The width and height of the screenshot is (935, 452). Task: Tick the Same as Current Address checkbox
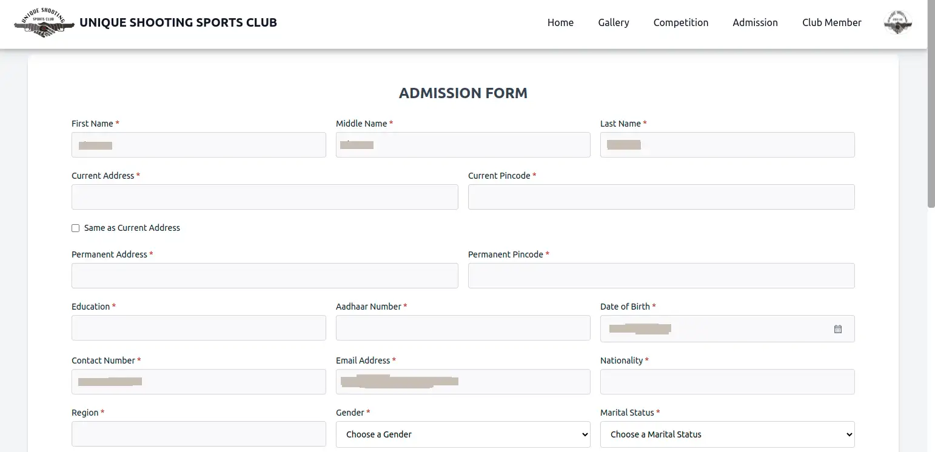pos(76,228)
